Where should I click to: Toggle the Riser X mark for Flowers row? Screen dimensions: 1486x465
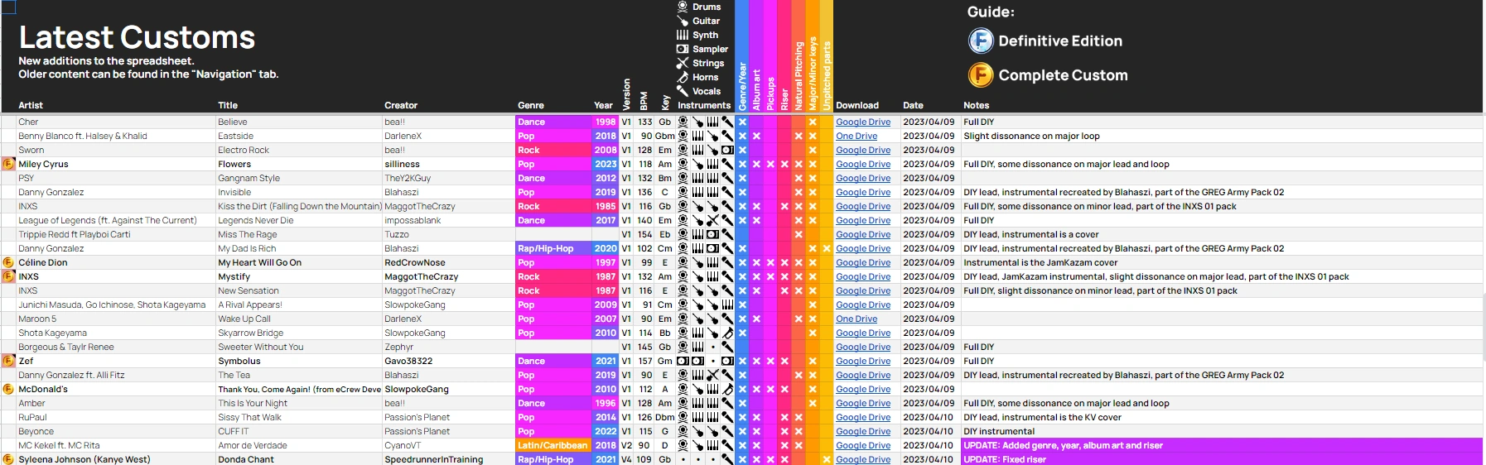[x=784, y=164]
